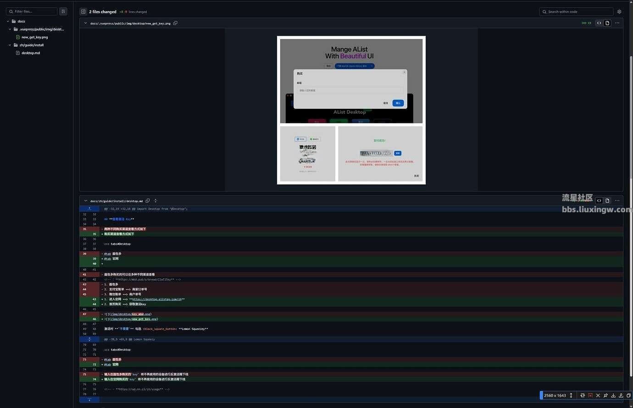Select new_get_key.png in file tree
Viewport: 633px width, 408px height.
pyautogui.click(x=34, y=37)
